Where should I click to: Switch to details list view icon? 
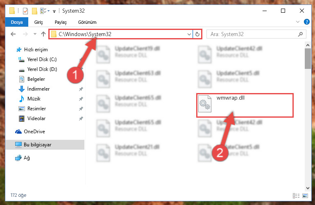pos(296,196)
